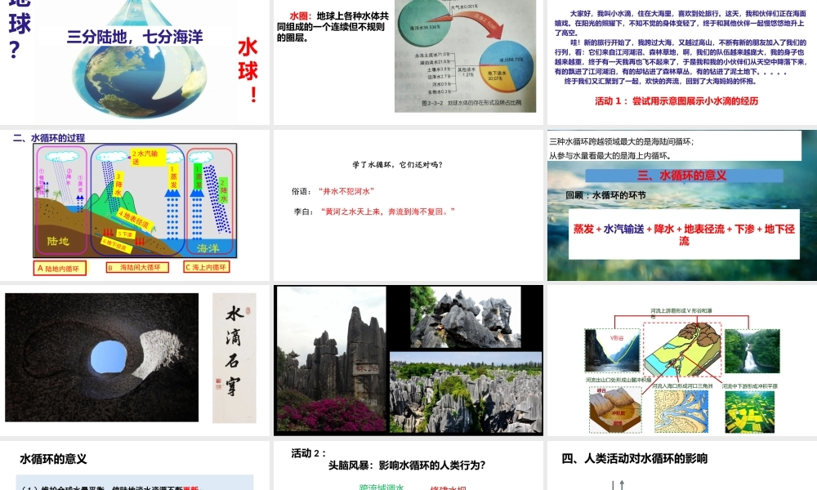Viewport: 817px width, 490px height.
Task: Click the V形谷 canyon picture
Action: (612, 350)
